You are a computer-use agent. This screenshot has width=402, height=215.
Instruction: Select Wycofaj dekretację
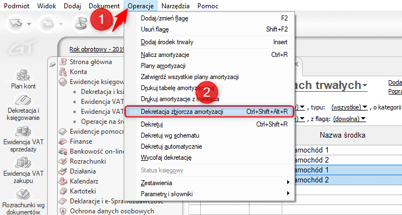(210, 158)
